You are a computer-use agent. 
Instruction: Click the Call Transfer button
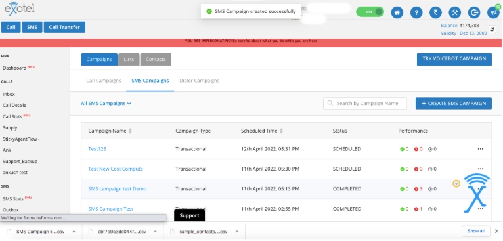coord(64,28)
